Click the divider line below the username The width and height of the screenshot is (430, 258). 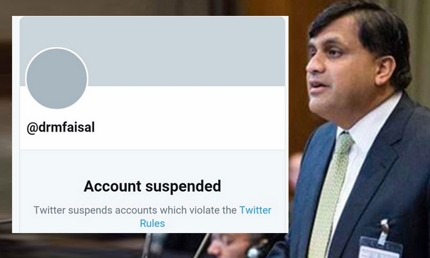152,150
